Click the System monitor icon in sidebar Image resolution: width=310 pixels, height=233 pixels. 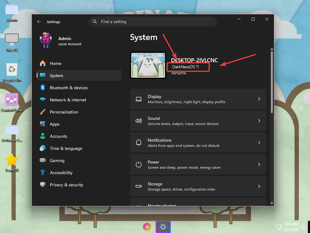coord(43,75)
